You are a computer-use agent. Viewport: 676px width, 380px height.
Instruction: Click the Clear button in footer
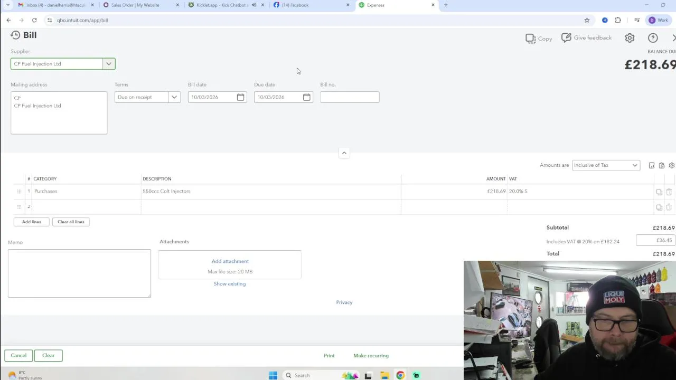click(x=49, y=355)
